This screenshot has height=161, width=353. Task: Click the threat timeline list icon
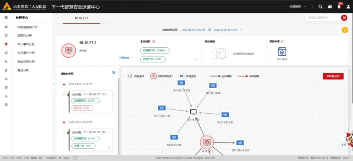click(x=114, y=73)
